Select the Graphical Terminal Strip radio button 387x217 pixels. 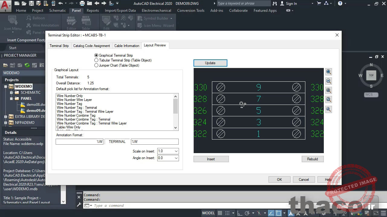[96, 55]
